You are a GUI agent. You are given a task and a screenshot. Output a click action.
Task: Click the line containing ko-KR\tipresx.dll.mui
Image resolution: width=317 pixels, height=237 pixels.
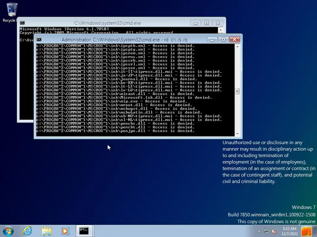pyautogui.click(x=129, y=83)
